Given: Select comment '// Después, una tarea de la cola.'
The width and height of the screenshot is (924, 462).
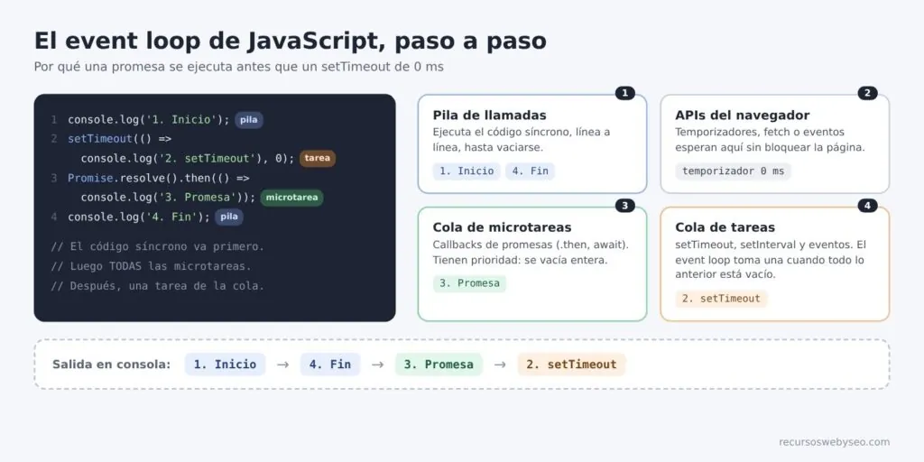Looking at the screenshot, I should (158, 286).
